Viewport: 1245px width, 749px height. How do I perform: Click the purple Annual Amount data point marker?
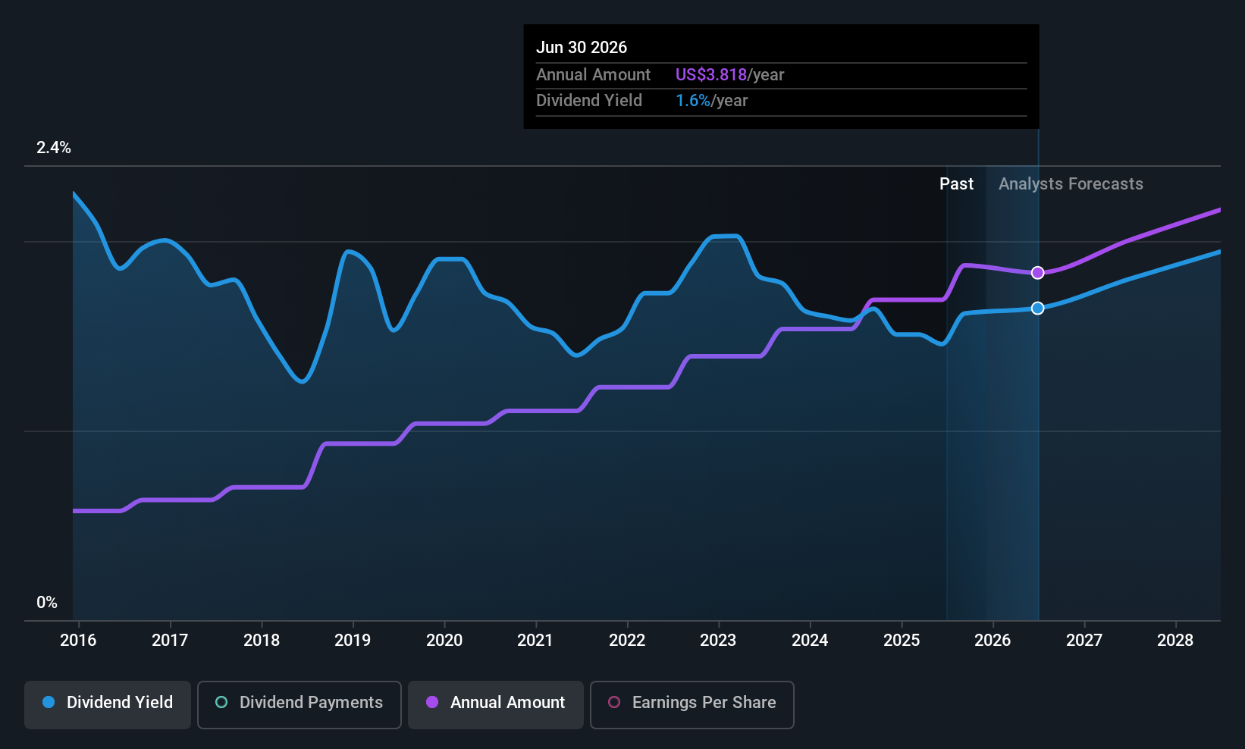tap(1038, 273)
